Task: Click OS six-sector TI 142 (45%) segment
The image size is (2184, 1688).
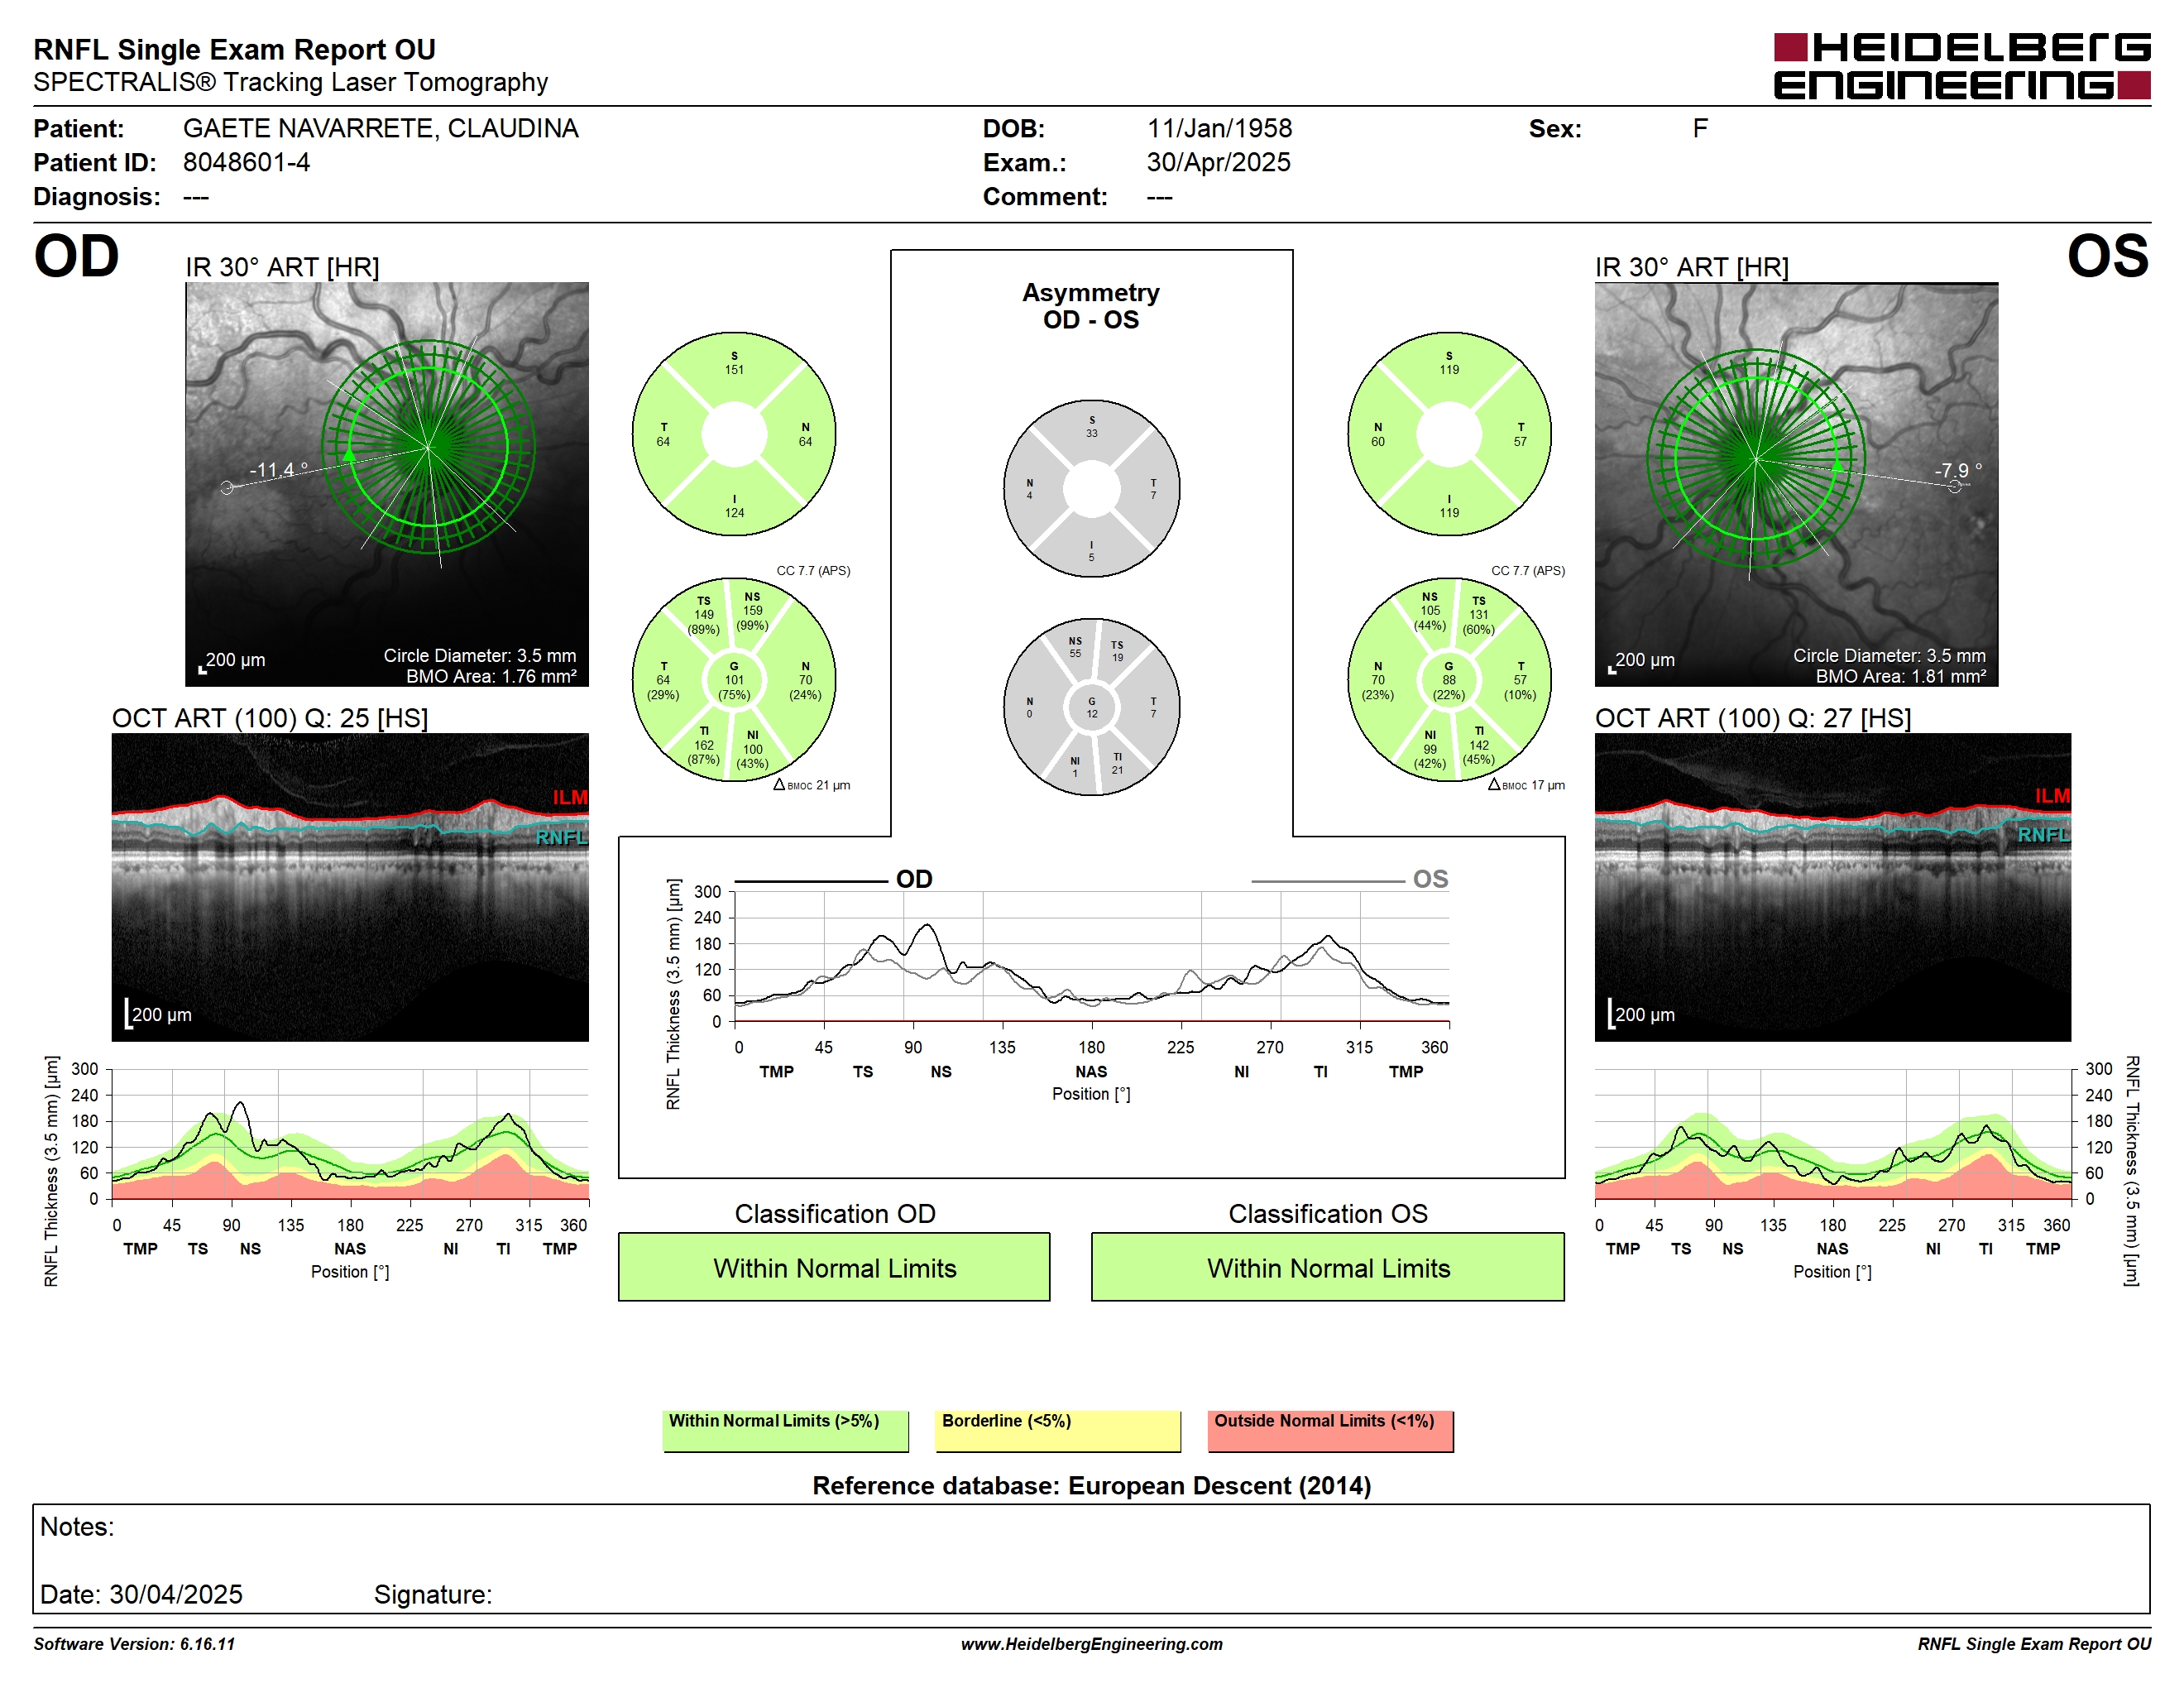Action: click(1479, 746)
